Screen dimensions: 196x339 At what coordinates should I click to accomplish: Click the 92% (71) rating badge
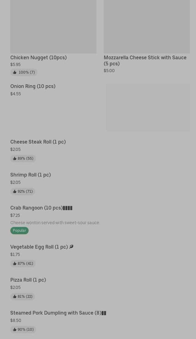pos(23,191)
